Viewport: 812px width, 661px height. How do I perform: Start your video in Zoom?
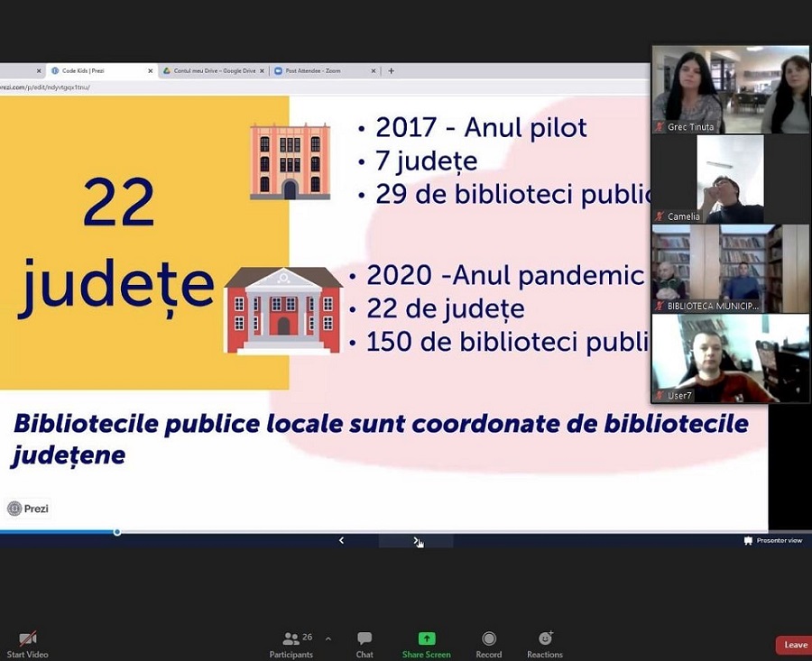point(26,638)
